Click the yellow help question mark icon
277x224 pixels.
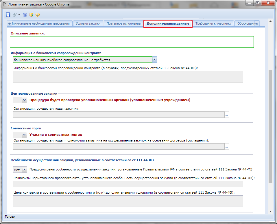pyautogui.click(x=38, y=15)
